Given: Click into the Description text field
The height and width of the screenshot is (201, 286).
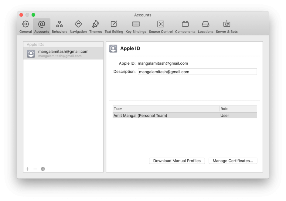Looking at the screenshot, I should point(197,72).
